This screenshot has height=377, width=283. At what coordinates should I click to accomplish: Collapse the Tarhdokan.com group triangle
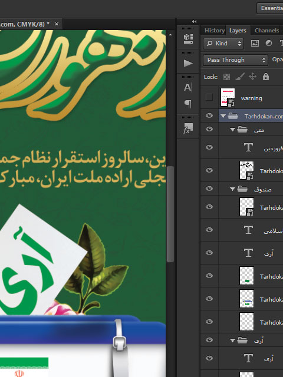tap(223, 116)
